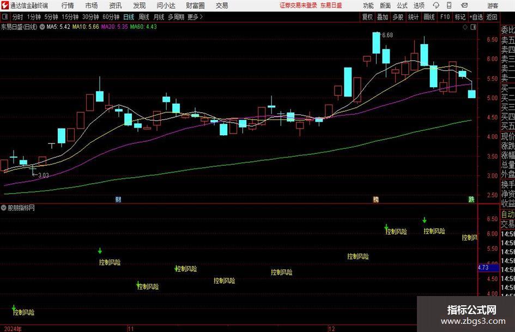515x332 pixels.
Task: Open the 财富圈 menu
Action: click(x=195, y=5)
